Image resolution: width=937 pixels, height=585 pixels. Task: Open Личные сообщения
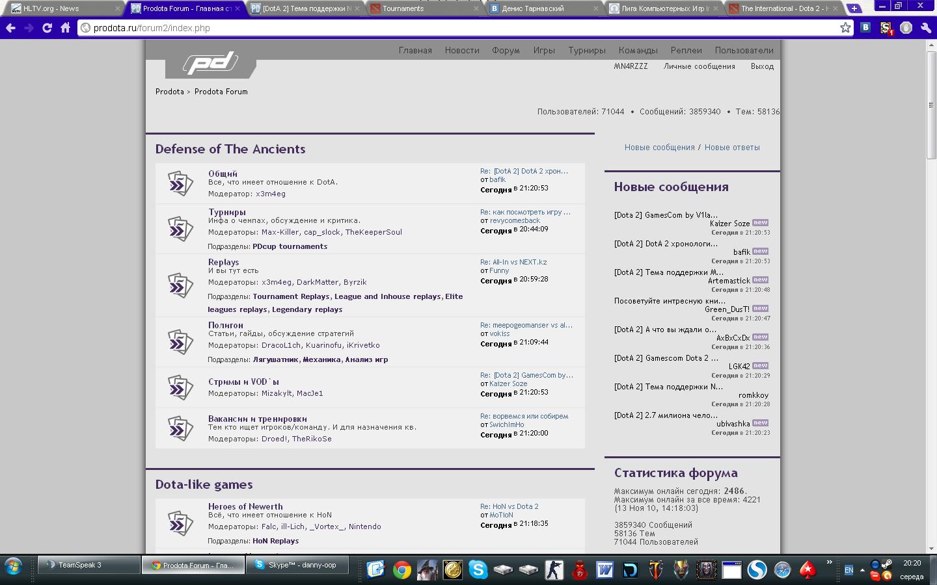(699, 66)
